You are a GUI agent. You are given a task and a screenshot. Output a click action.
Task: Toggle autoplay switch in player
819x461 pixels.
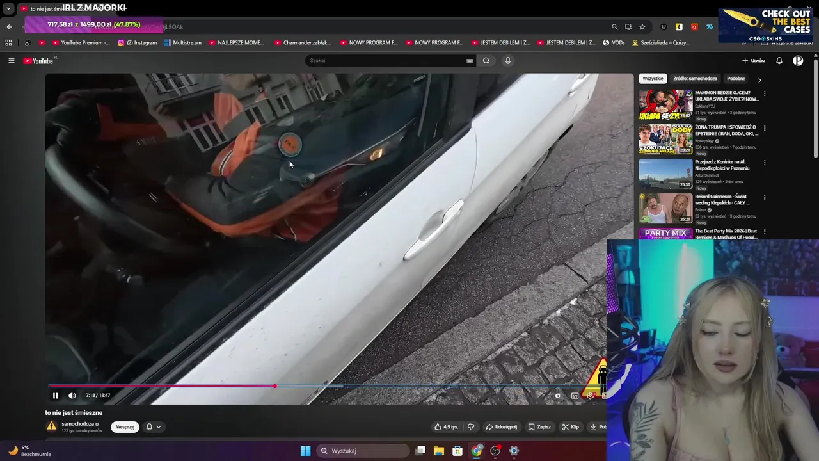[558, 396]
